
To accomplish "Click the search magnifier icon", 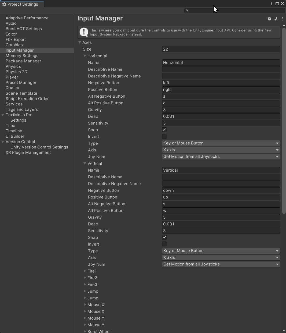I will point(187,10).
